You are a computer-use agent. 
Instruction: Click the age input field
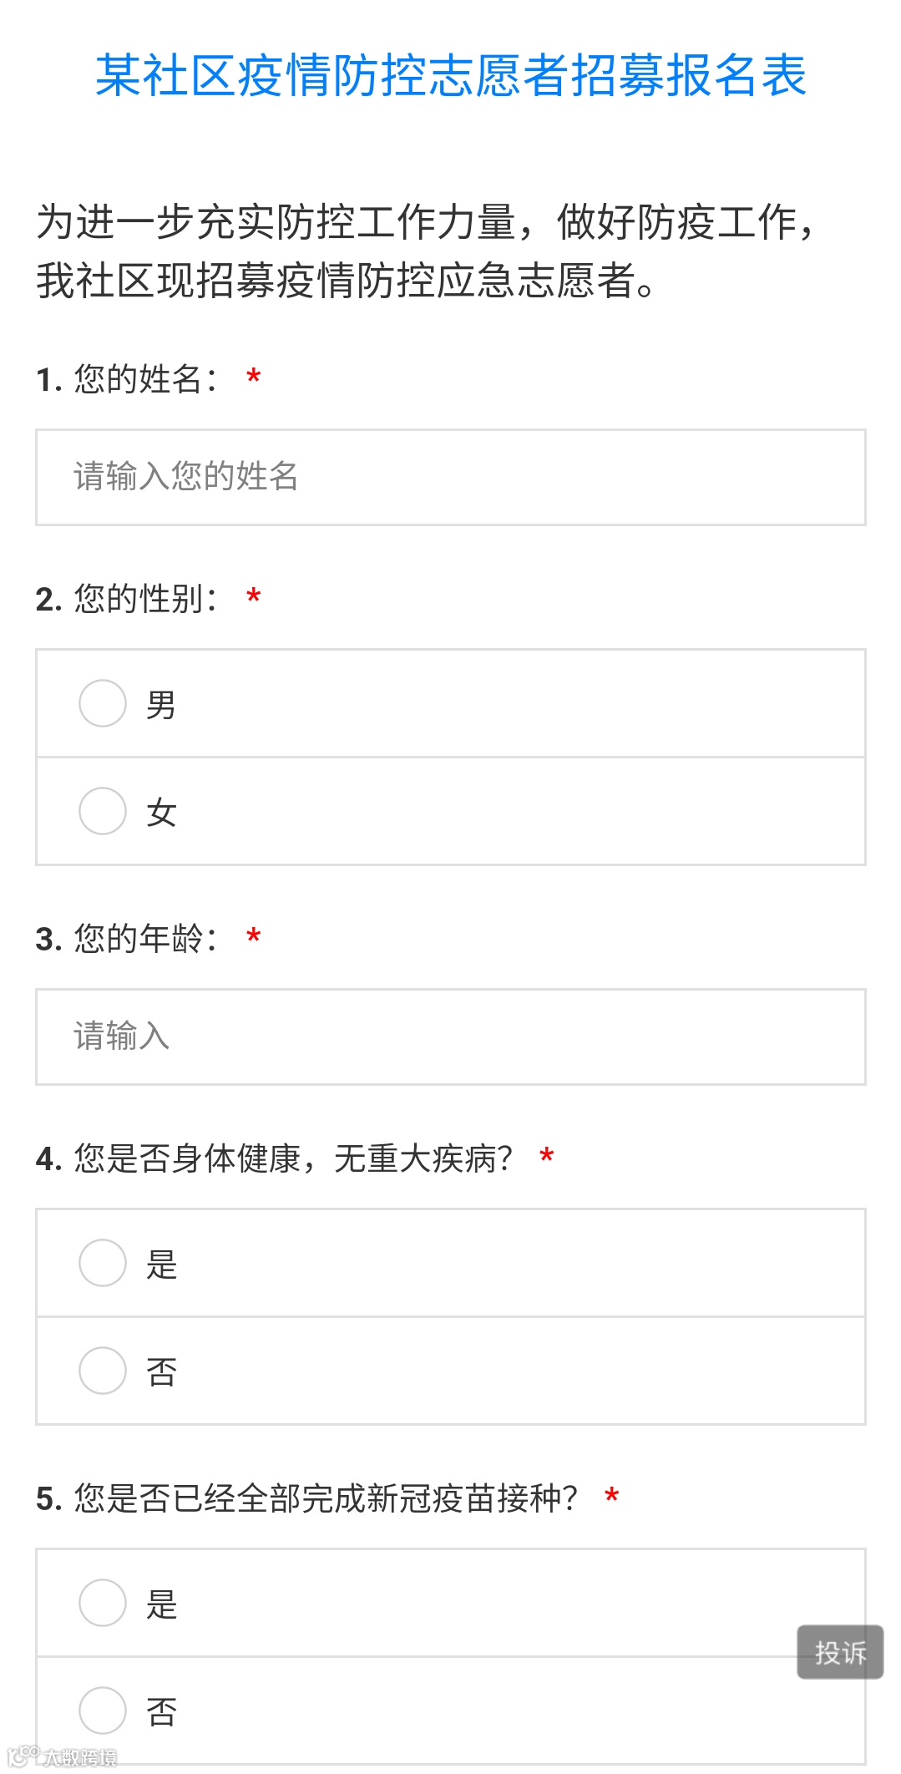450,1037
